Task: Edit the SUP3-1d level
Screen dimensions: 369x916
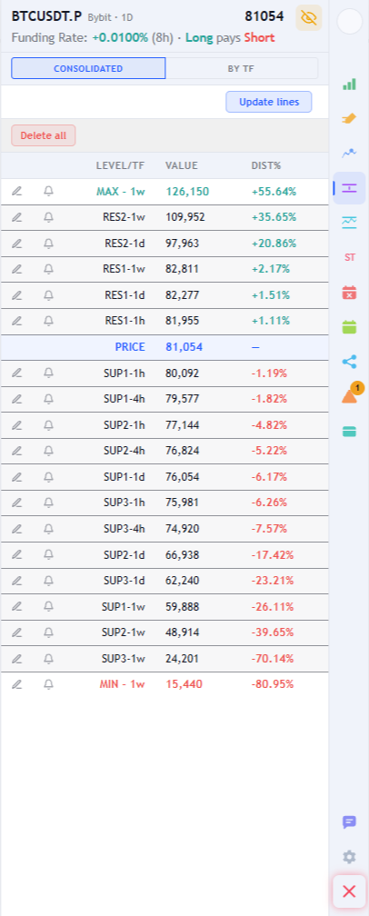Action: pyautogui.click(x=17, y=581)
